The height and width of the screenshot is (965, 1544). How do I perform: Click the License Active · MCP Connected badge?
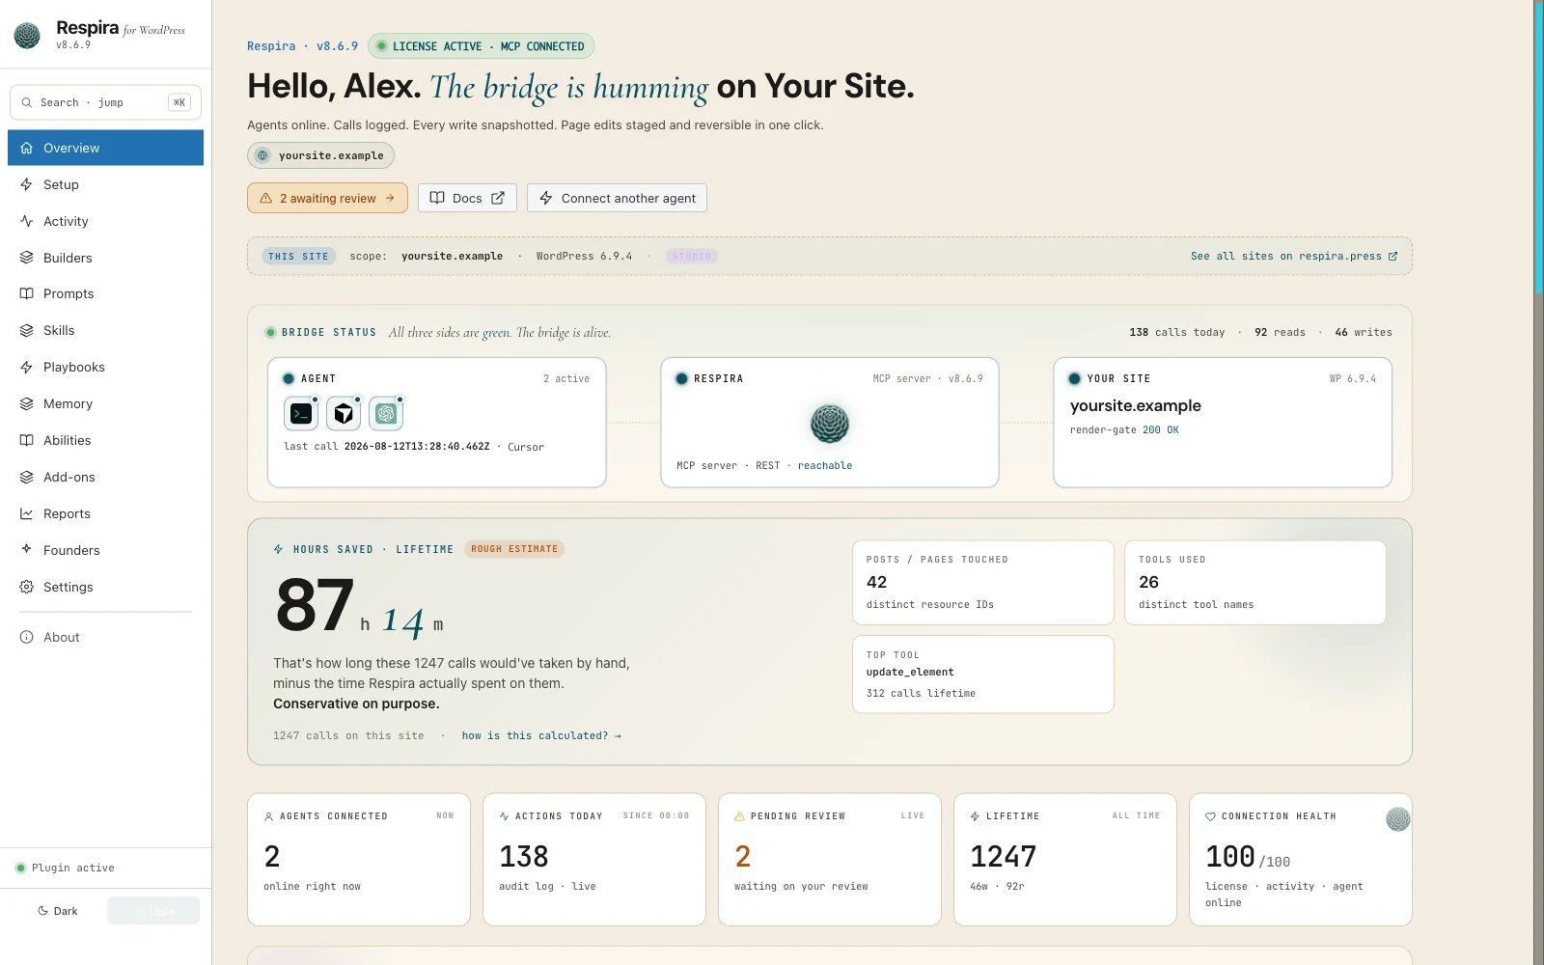481,46
